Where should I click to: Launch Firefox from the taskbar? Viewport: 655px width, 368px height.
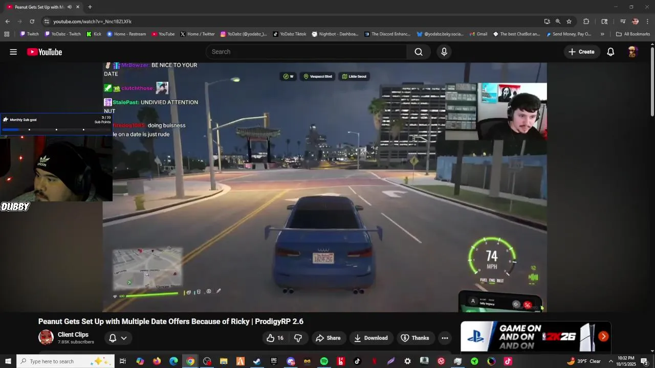click(157, 361)
